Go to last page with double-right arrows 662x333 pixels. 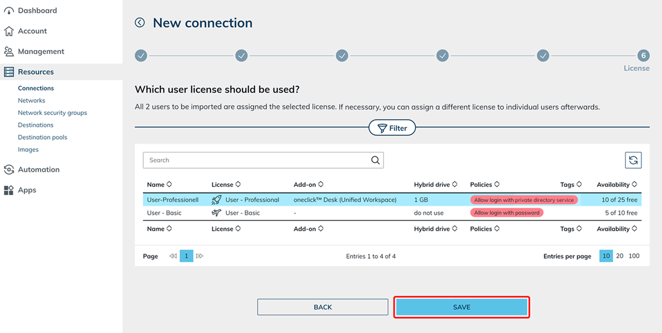200,256
